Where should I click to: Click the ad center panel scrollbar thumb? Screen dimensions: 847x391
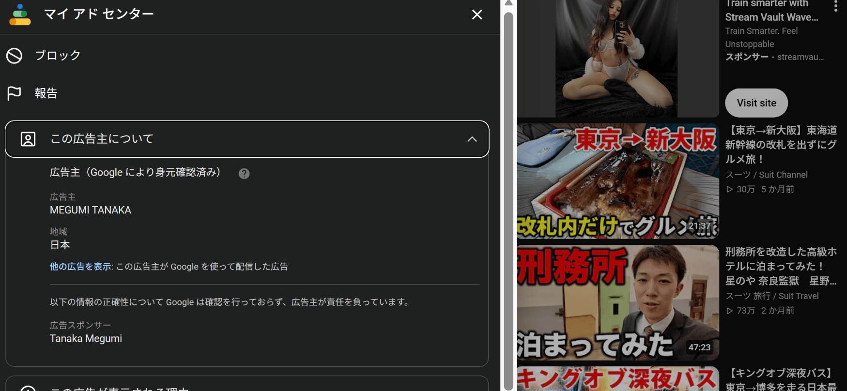(x=508, y=200)
